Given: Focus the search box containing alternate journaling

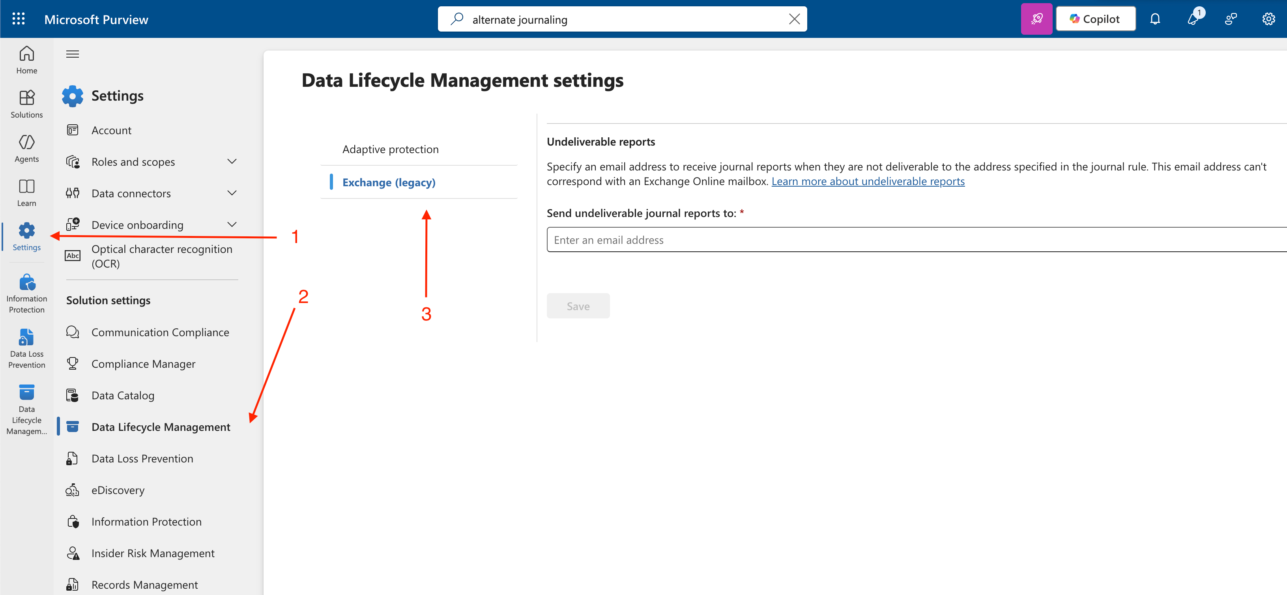Looking at the screenshot, I should [622, 19].
